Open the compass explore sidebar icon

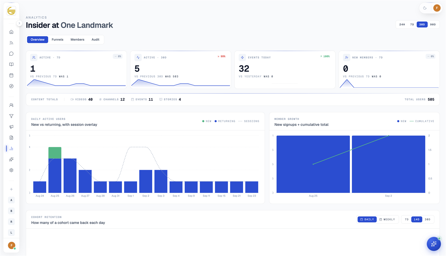tap(11, 86)
